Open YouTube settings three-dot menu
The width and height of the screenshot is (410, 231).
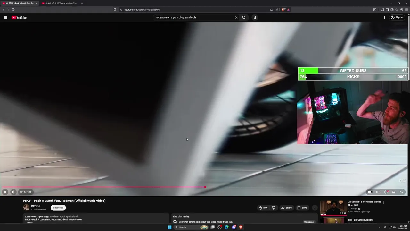[x=385, y=18]
